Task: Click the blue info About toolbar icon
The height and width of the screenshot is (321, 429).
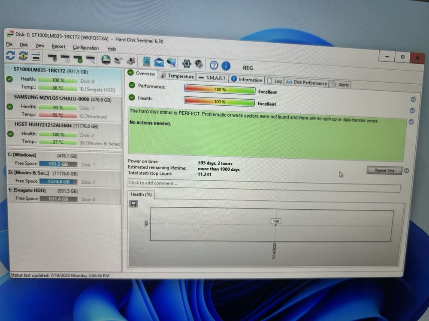Action: [226, 66]
